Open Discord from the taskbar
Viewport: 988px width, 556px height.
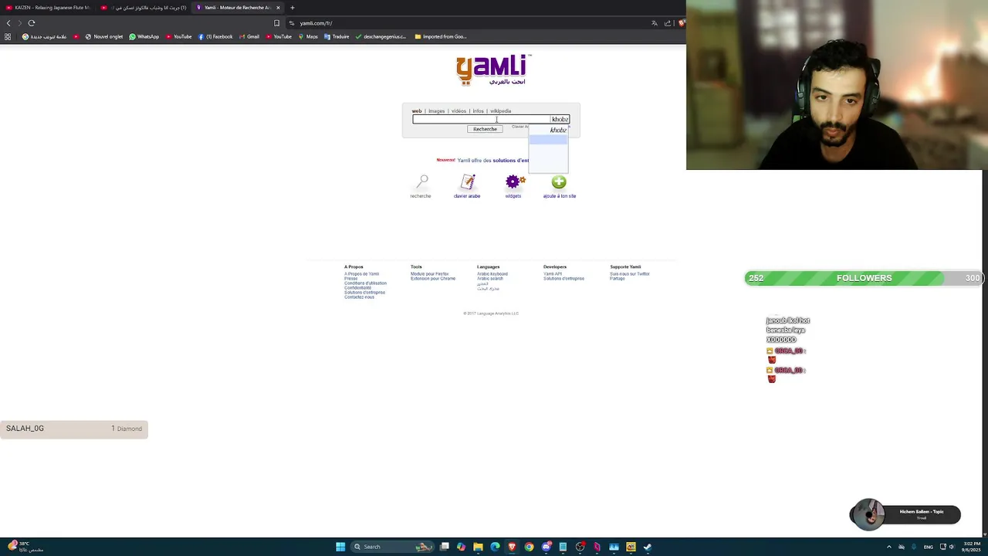[x=546, y=547]
